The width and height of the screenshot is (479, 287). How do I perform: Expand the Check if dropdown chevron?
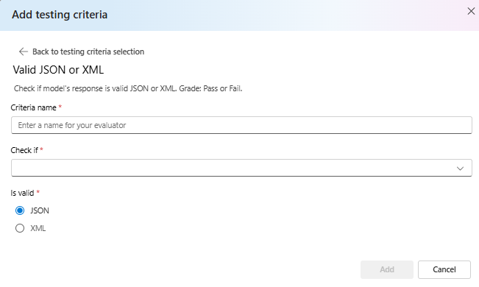460,169
